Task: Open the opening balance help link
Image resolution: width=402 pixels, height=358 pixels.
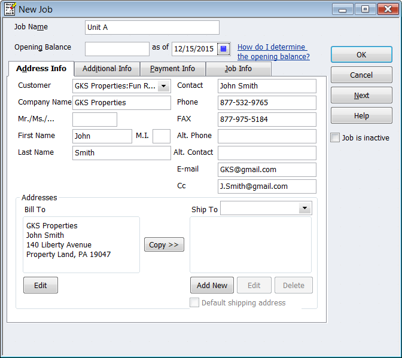Action: tap(273, 52)
